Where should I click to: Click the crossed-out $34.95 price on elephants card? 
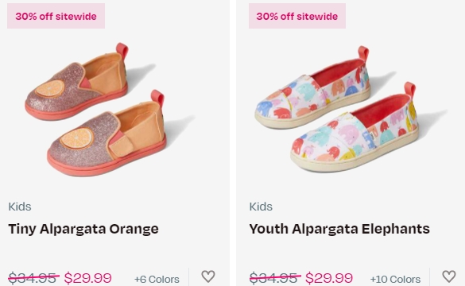coord(274,278)
